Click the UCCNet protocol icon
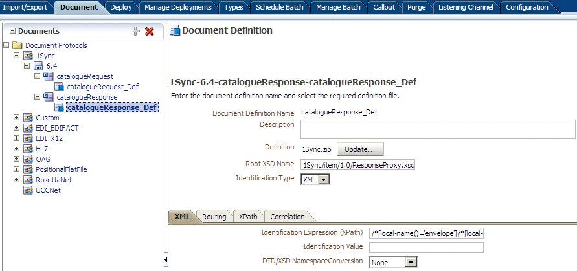The image size is (577, 271). click(x=28, y=190)
